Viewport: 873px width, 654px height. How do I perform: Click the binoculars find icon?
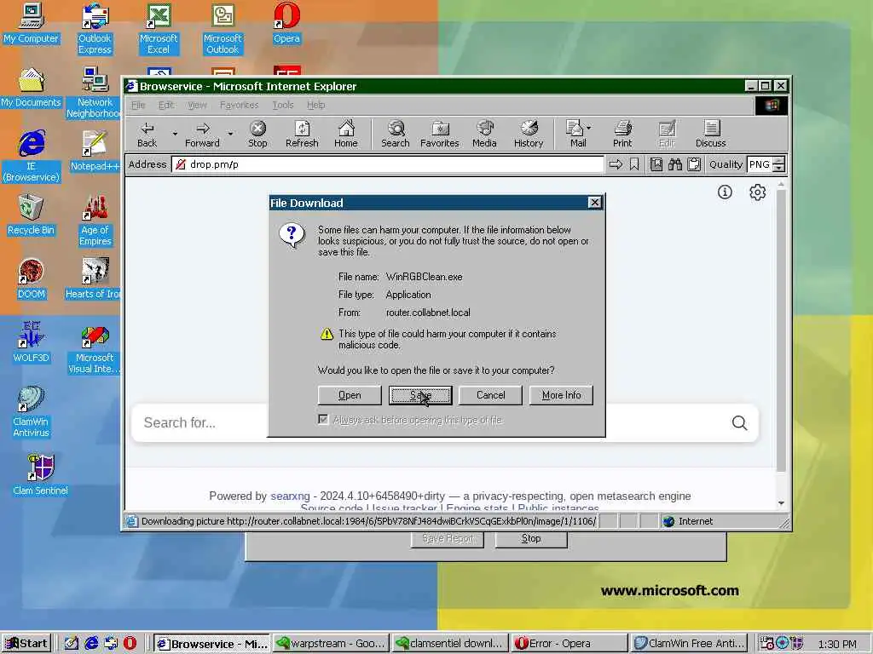point(675,164)
